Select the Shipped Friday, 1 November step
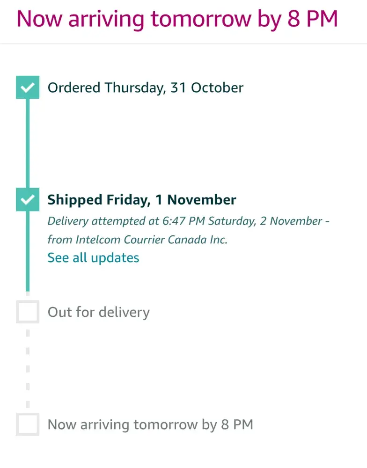 pyautogui.click(x=142, y=200)
